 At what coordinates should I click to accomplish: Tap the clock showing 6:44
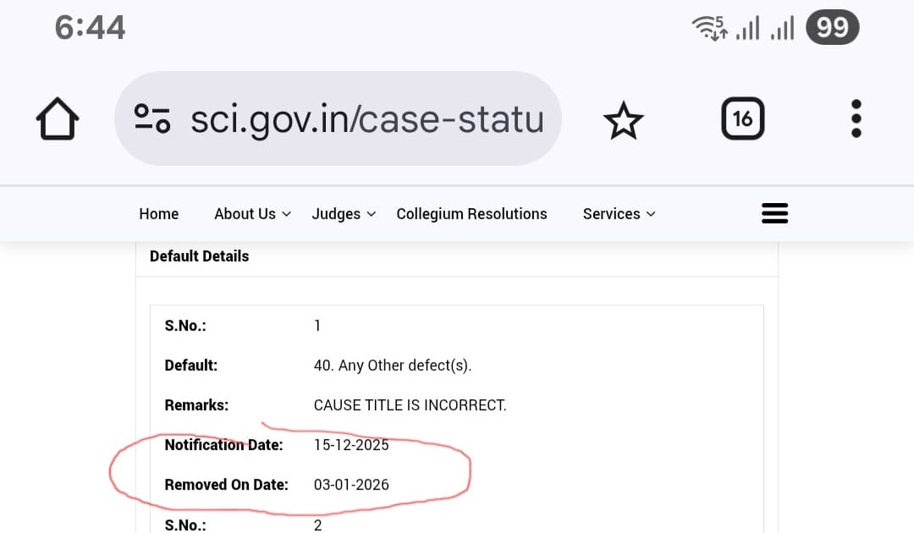[x=90, y=29]
